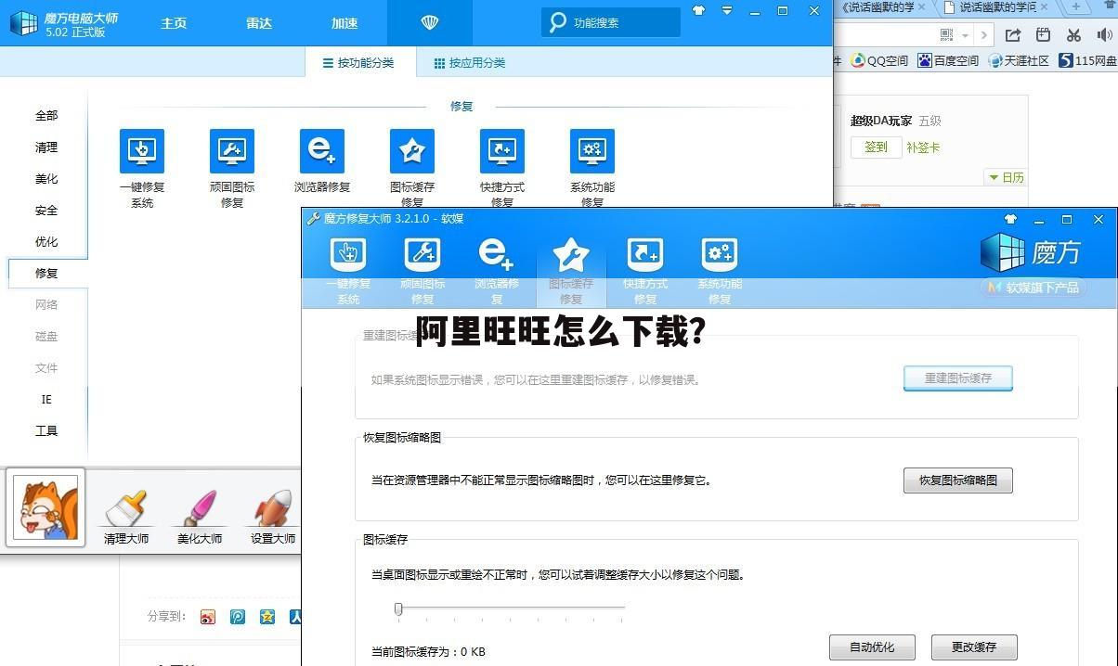The width and height of the screenshot is (1118, 666).
Task: Click the browser share arrow icon
Action: pos(1013,35)
